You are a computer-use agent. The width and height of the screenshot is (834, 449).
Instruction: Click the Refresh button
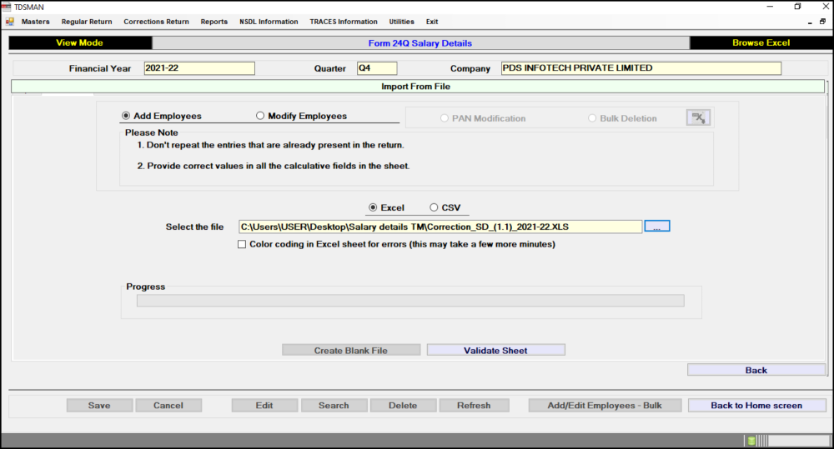(474, 406)
